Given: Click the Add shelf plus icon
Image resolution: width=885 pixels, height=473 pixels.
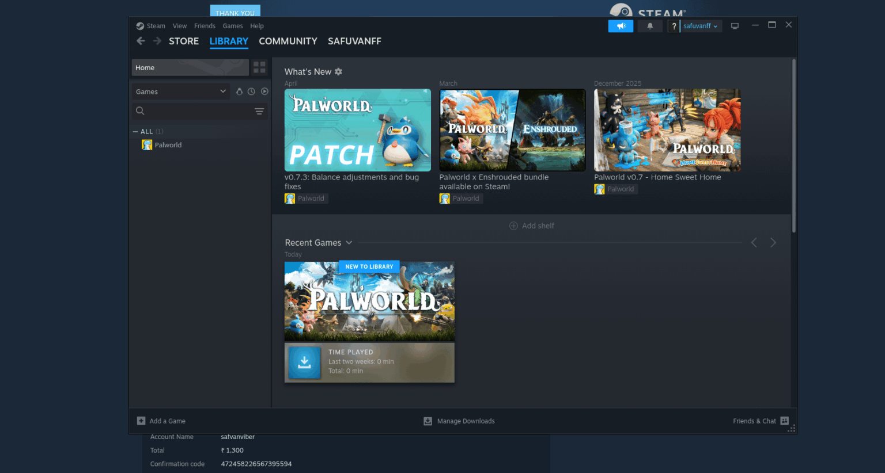Looking at the screenshot, I should click(513, 226).
